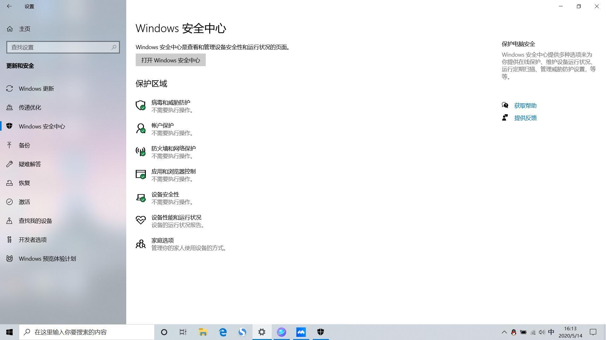Open the device performance heart icon
606x340 pixels.
click(140, 220)
